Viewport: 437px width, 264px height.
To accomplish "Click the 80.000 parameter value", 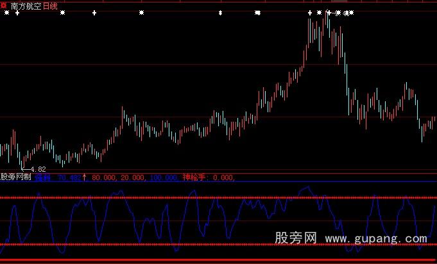I will [x=104, y=177].
